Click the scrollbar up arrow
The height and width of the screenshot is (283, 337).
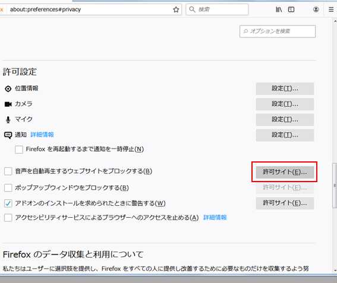(335, 21)
